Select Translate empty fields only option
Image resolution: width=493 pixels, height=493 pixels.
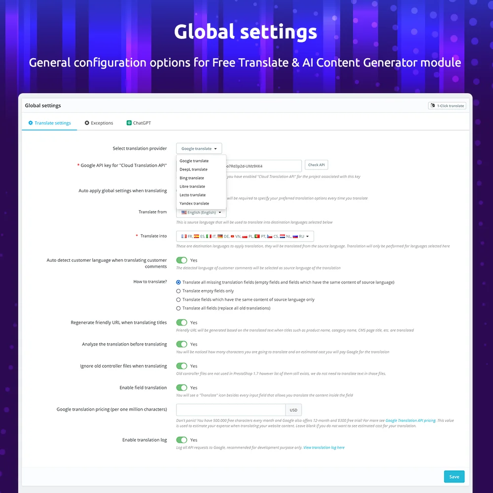[178, 291]
